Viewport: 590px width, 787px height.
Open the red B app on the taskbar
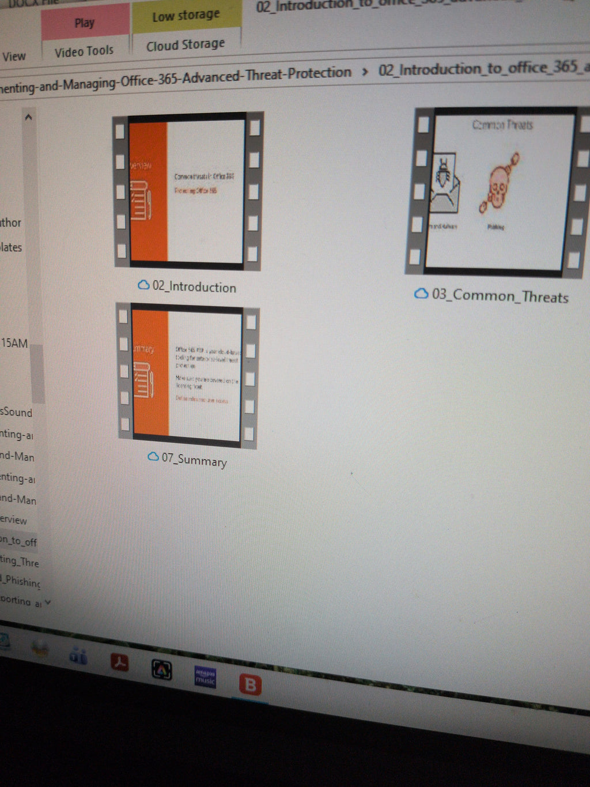click(250, 684)
